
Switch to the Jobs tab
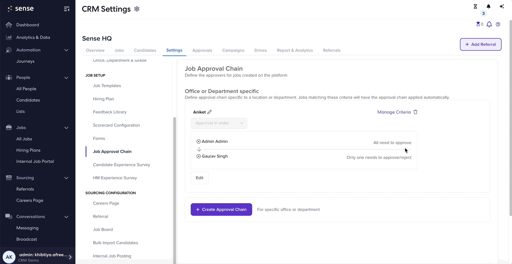[x=119, y=51]
